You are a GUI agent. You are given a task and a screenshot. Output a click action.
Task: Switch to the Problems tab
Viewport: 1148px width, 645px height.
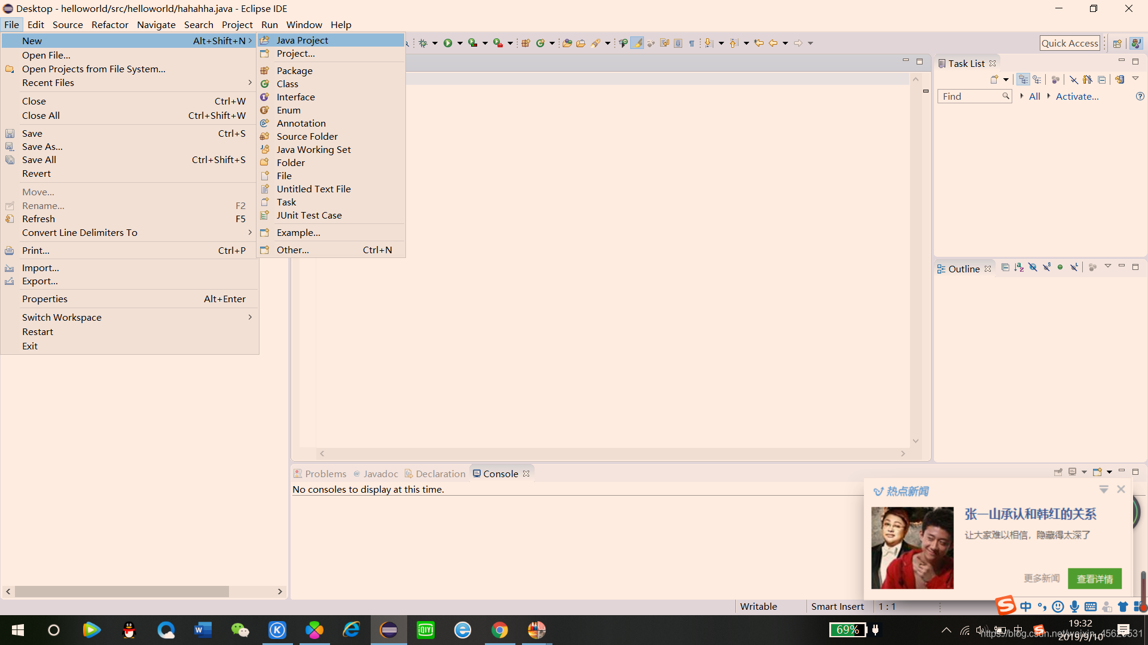320,474
